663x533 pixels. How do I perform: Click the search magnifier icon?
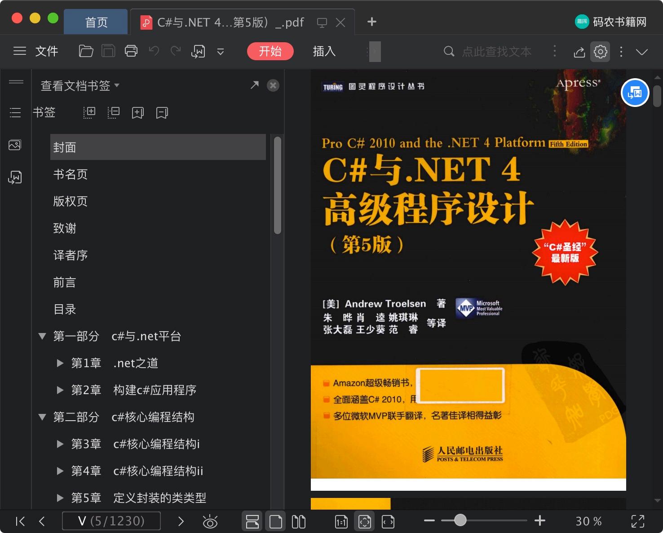tap(449, 51)
